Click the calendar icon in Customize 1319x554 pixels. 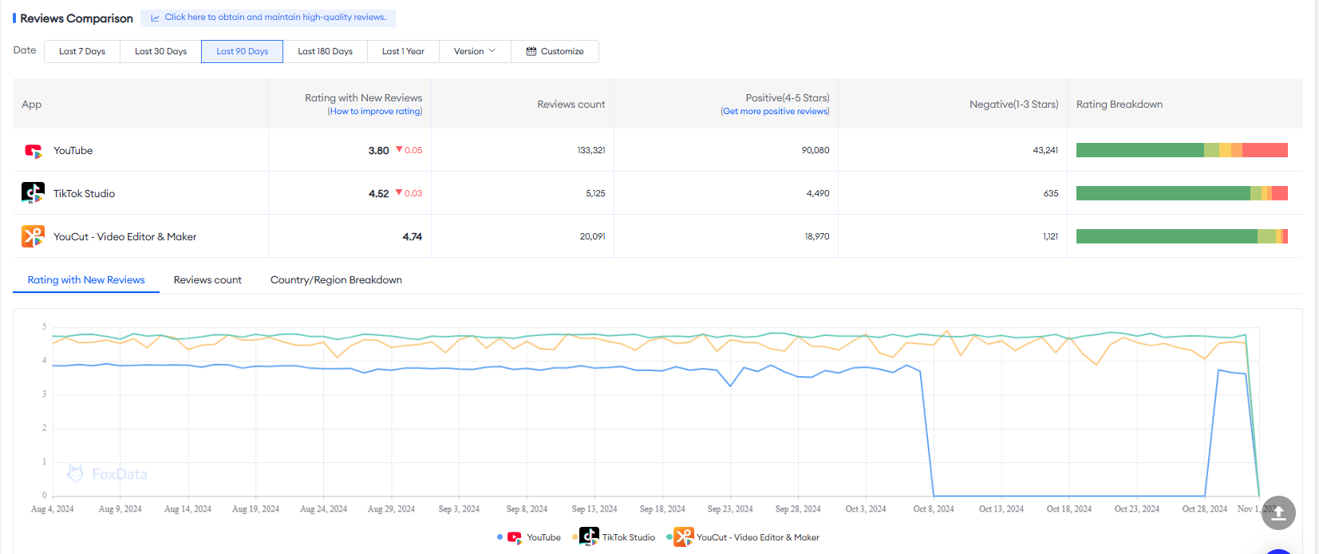tap(531, 51)
